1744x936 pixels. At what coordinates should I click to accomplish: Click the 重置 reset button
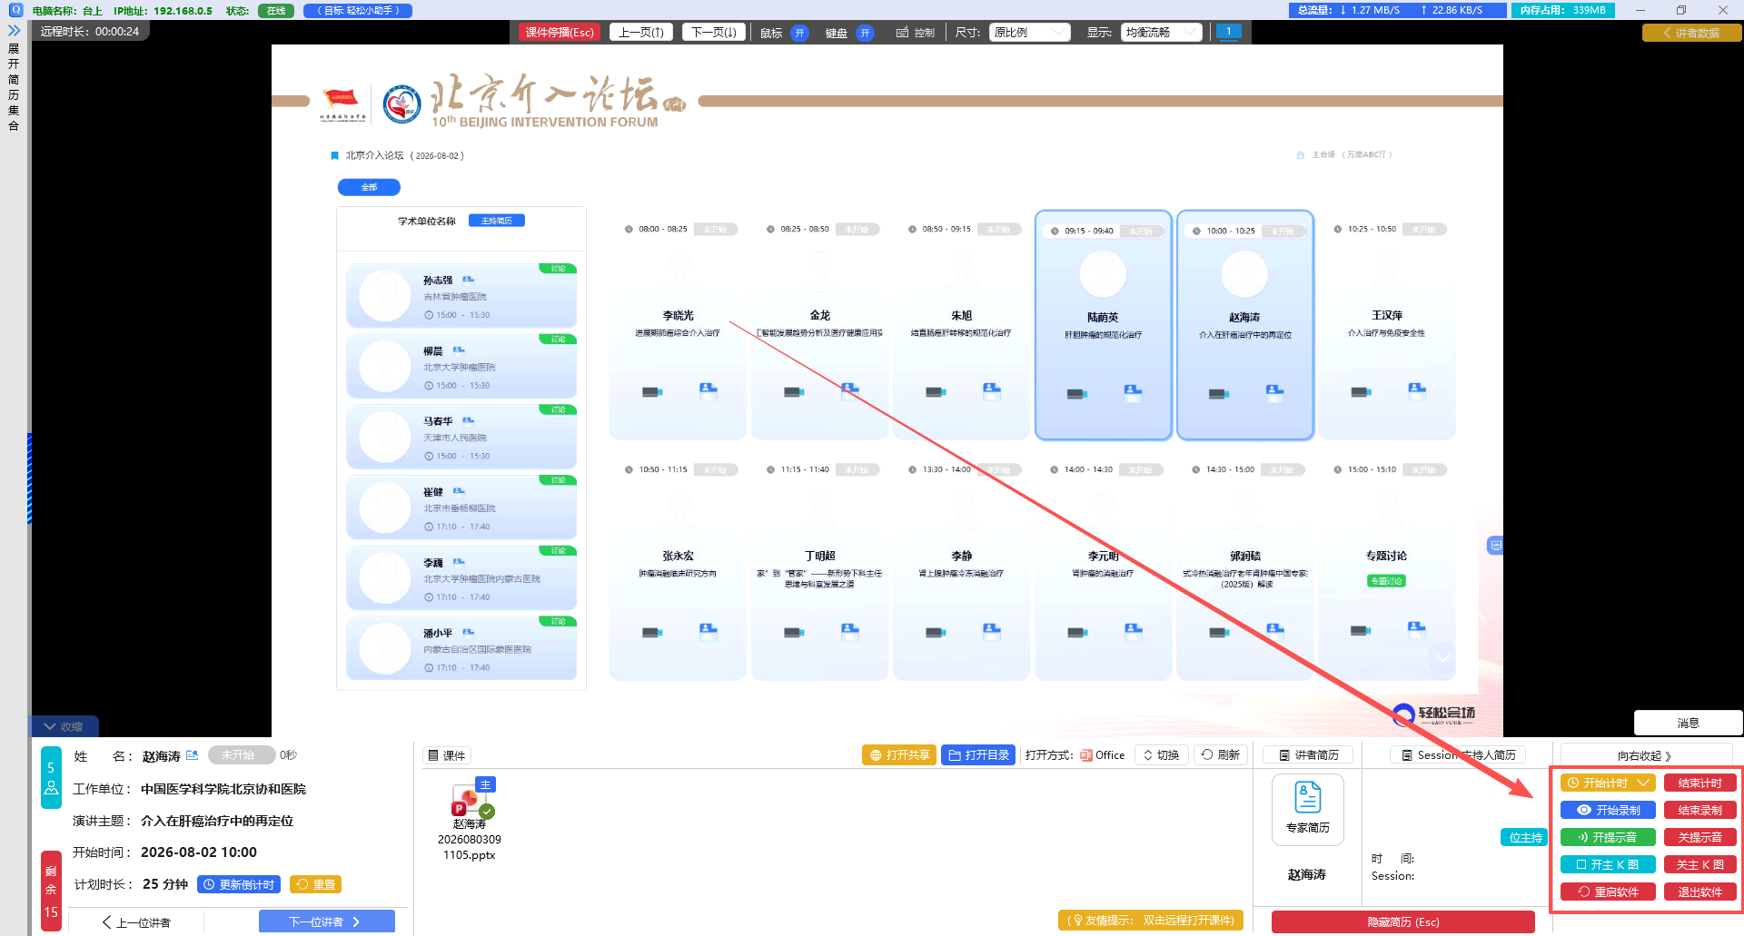click(x=315, y=884)
